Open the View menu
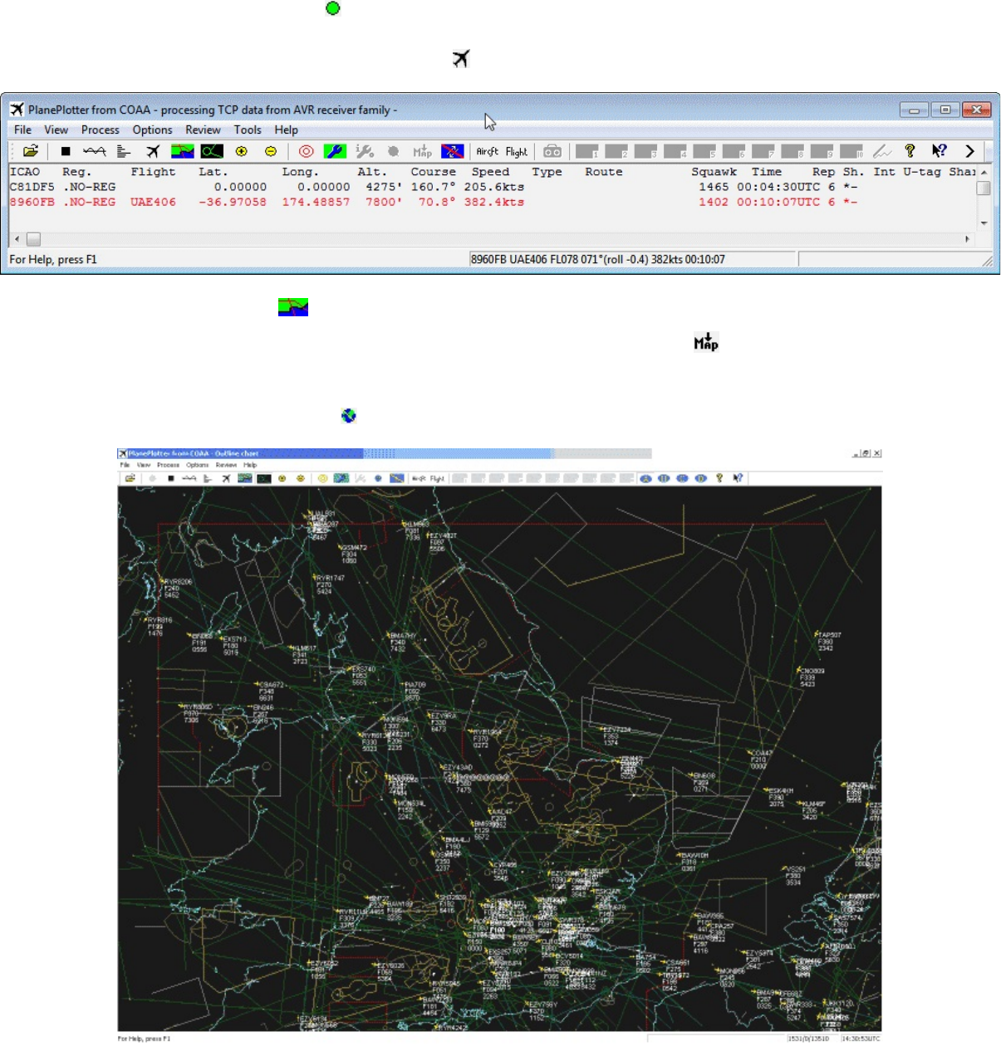 tap(56, 130)
